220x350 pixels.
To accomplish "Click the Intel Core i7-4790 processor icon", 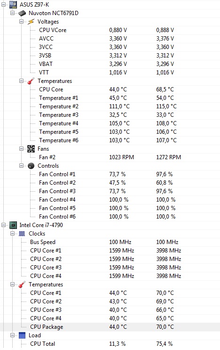I will [x=13, y=225].
